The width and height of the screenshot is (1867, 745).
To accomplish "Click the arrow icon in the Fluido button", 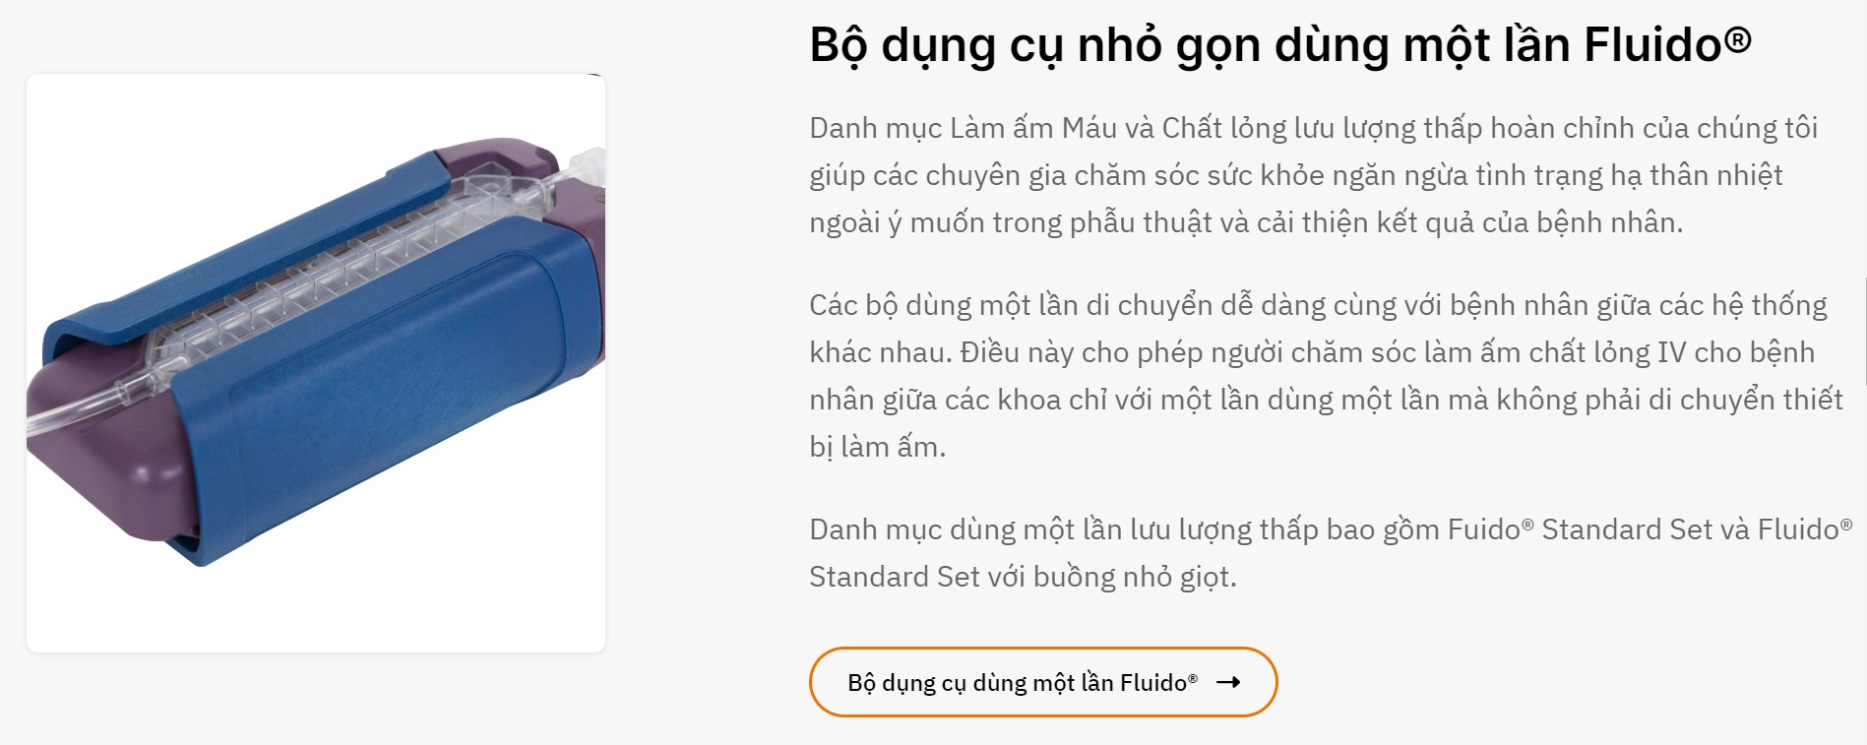I will point(1228,682).
